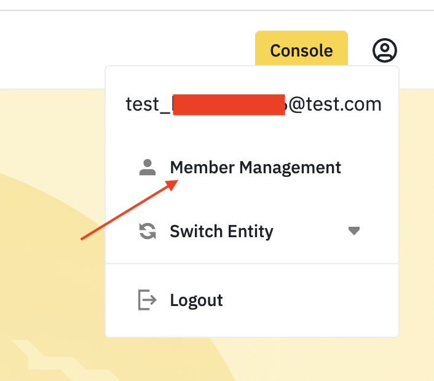The width and height of the screenshot is (434, 381).
Task: Choose Logout in the account menu
Action: tap(196, 300)
